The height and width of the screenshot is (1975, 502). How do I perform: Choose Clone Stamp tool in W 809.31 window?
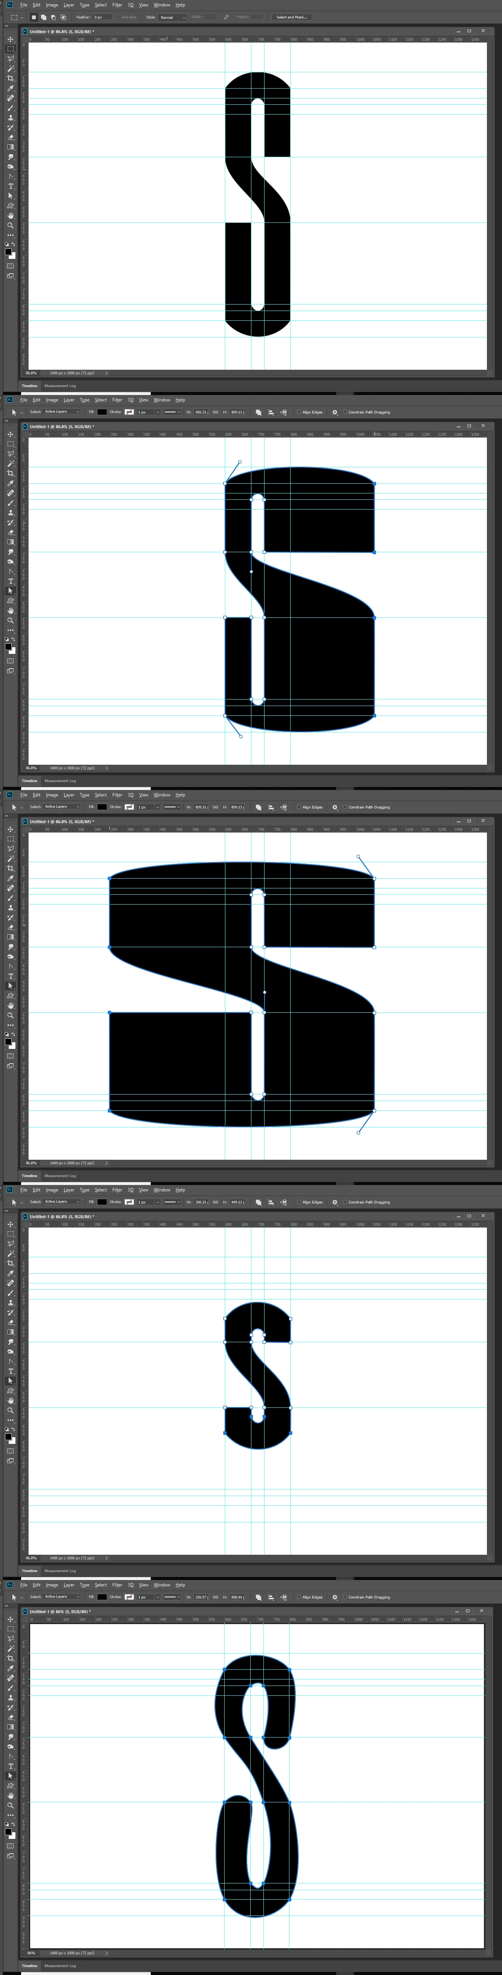pos(11,907)
